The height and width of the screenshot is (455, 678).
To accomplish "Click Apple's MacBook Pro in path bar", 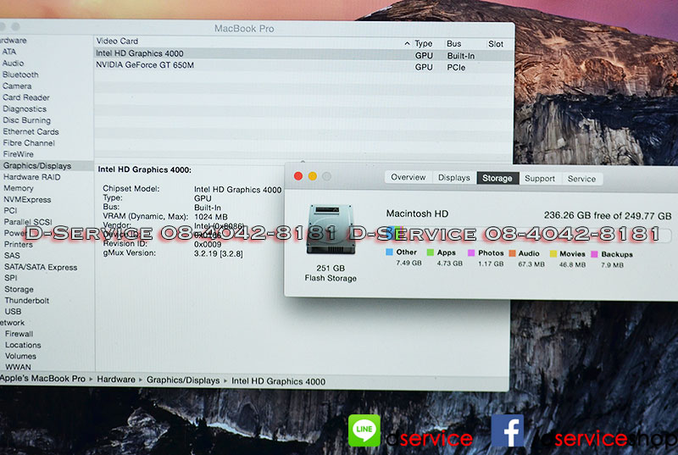I will (x=43, y=379).
